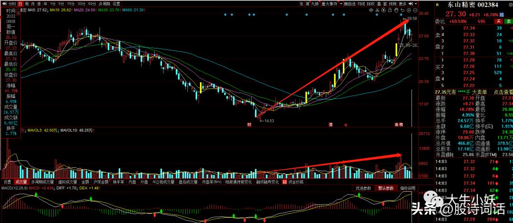Open the 重大事件 dropdown arrow
The image size is (513, 223).
[341, 4]
